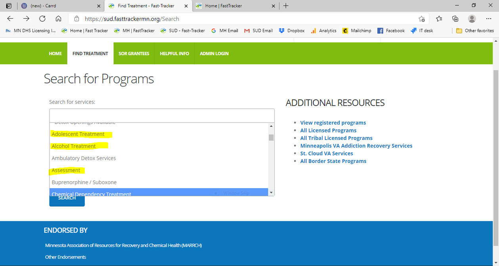Click the services list scroll down arrow
499x266 pixels.
coord(271,193)
